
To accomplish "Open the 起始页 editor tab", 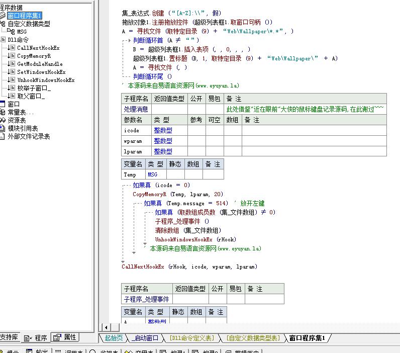I will (114, 338).
